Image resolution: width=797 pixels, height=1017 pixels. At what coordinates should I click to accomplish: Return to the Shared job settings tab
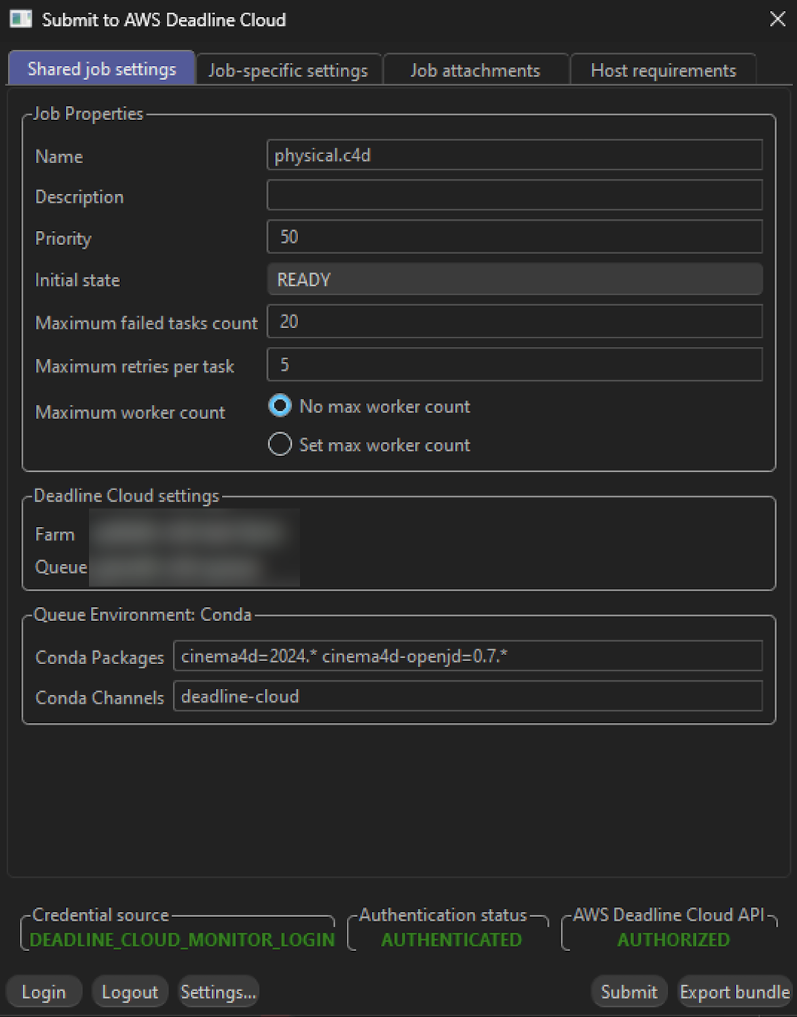pos(100,68)
